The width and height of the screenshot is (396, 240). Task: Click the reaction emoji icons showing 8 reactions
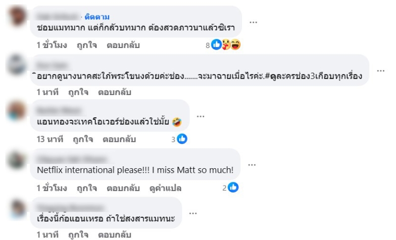point(226,45)
